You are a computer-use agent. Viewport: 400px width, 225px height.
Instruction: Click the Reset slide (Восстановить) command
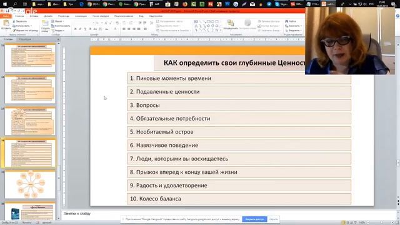pyautogui.click(x=60, y=26)
